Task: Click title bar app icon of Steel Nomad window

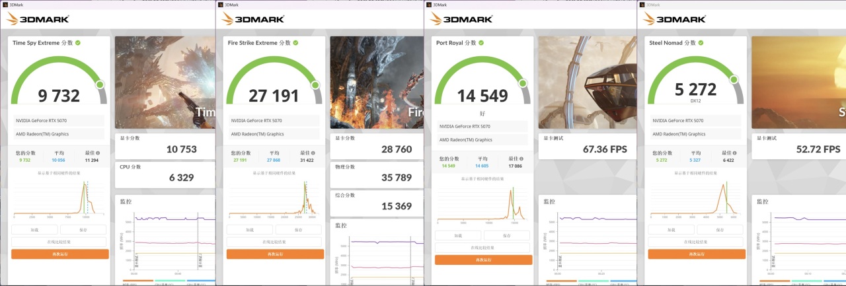Action: [641, 5]
